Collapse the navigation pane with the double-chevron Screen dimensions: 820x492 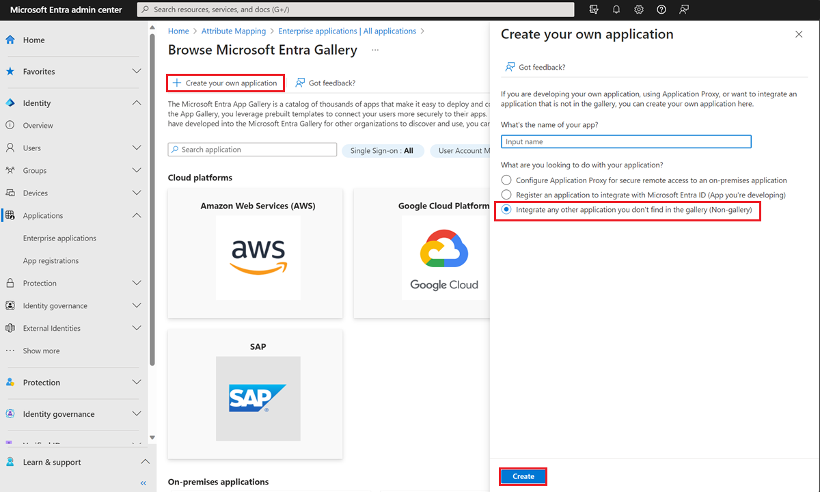point(143,482)
